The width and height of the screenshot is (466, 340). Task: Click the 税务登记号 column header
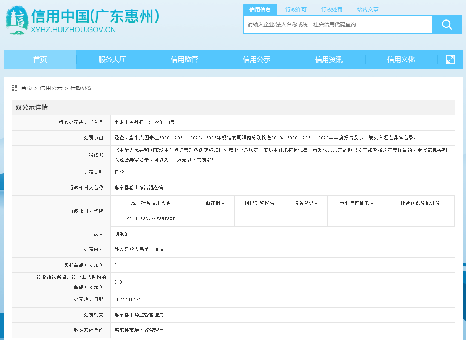tap(306, 203)
